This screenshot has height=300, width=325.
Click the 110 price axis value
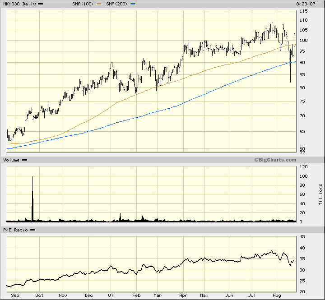(304, 20)
